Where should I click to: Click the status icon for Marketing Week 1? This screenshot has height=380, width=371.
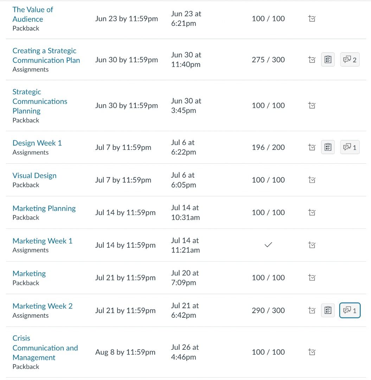click(312, 245)
